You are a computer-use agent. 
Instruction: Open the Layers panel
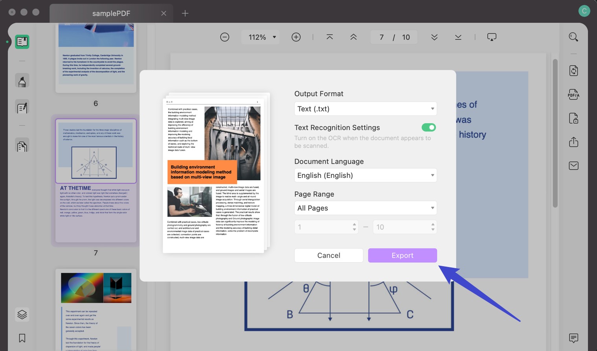click(22, 314)
